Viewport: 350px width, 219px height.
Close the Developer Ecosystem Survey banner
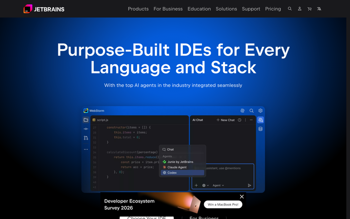pyautogui.click(x=242, y=197)
